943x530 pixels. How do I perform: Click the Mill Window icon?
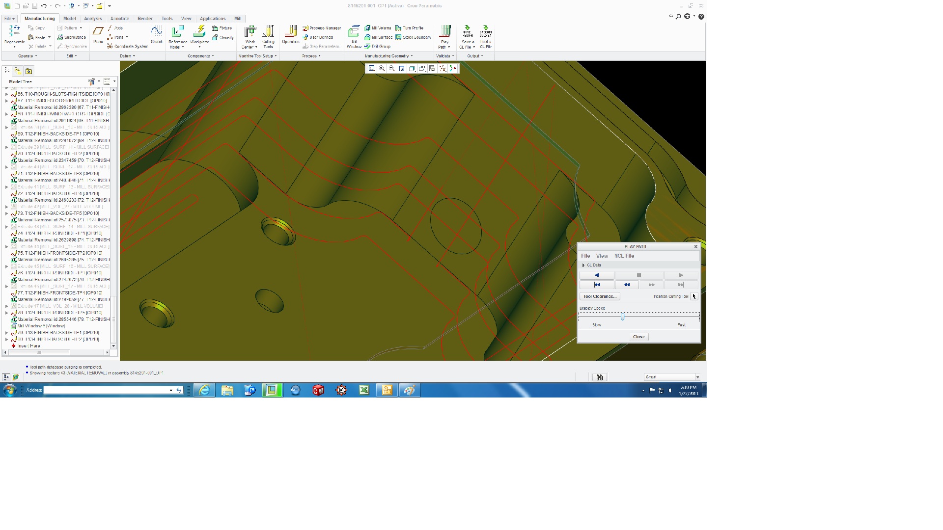coord(354,32)
